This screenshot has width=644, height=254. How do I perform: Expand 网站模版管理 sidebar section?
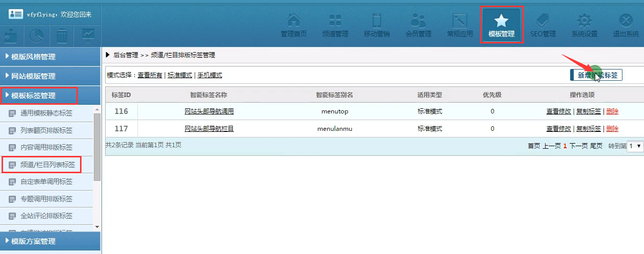coord(50,76)
